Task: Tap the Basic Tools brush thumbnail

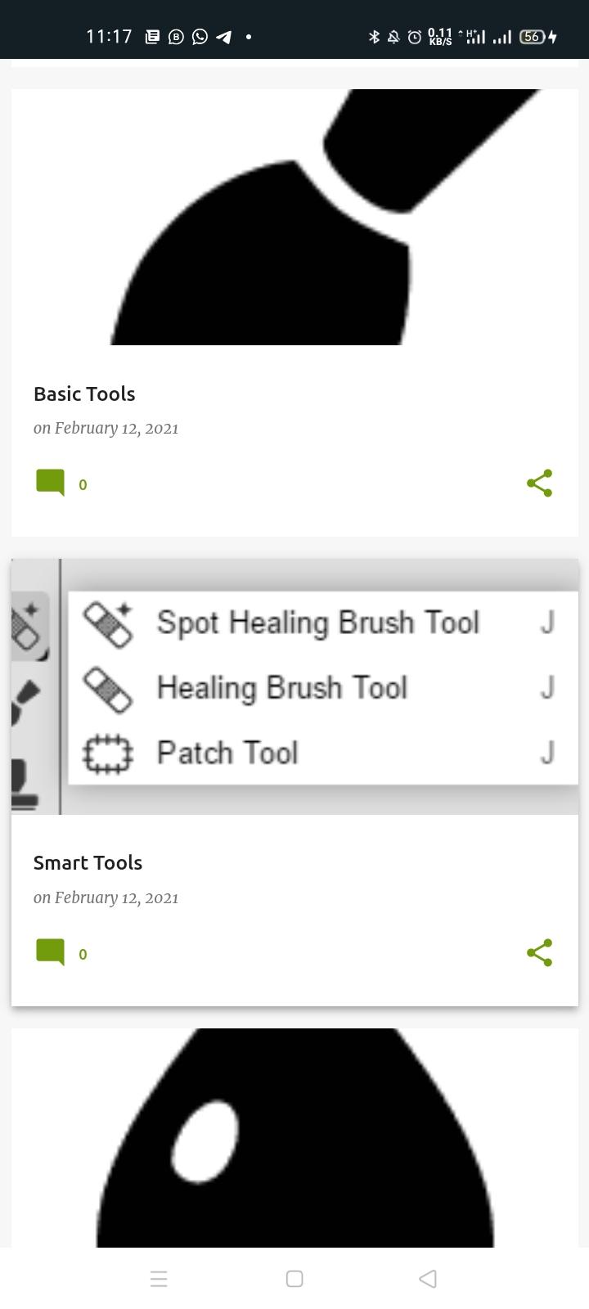Action: (294, 217)
